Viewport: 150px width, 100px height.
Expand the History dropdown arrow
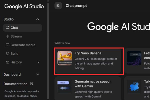coord(38,62)
